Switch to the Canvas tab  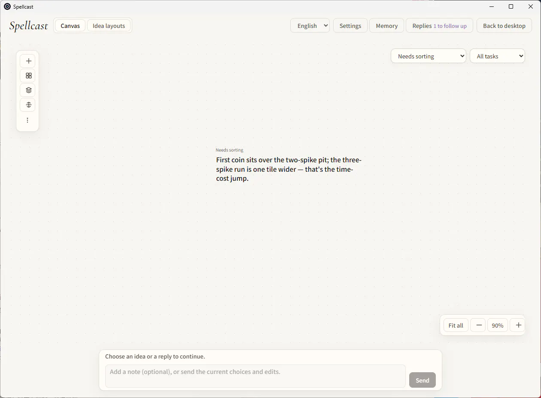70,26
